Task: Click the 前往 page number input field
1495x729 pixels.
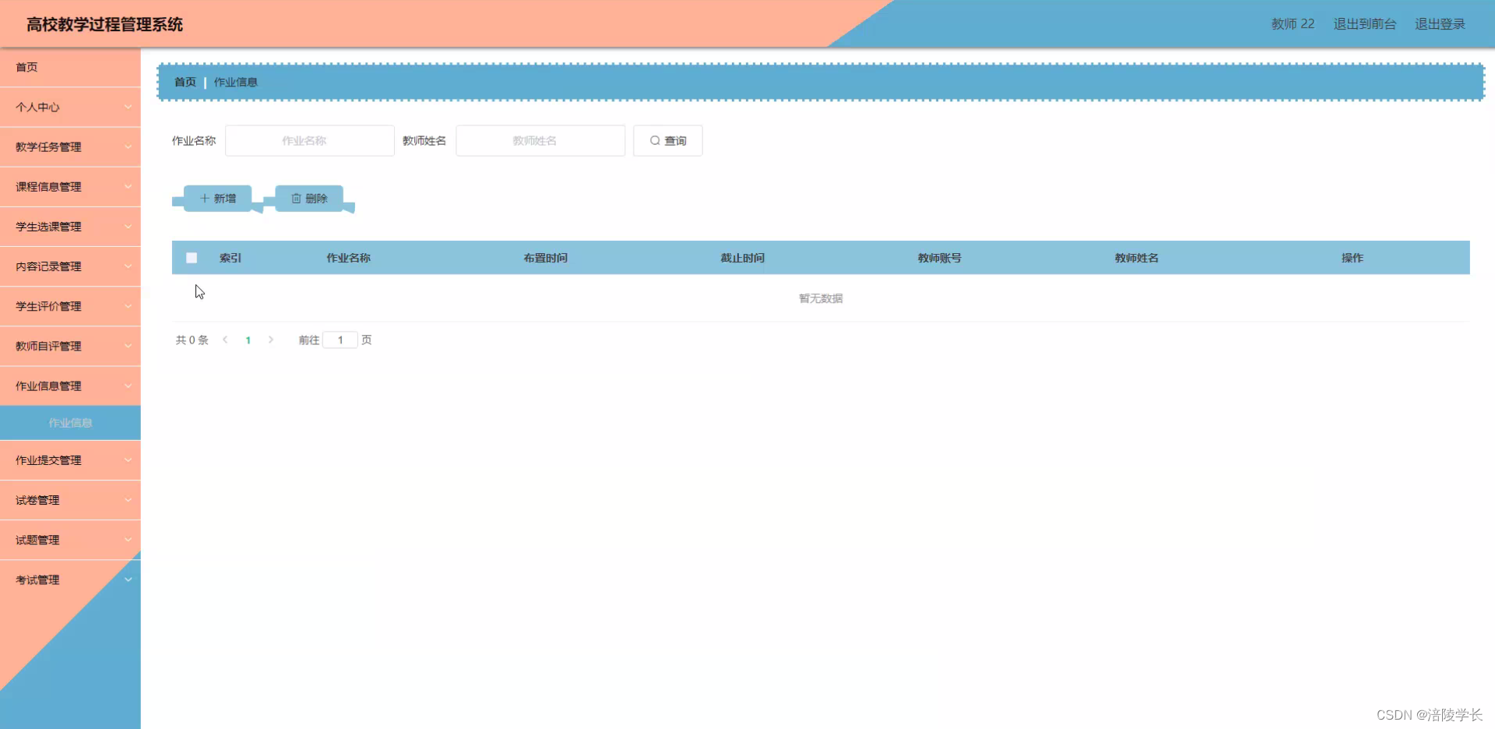Action: click(x=340, y=340)
